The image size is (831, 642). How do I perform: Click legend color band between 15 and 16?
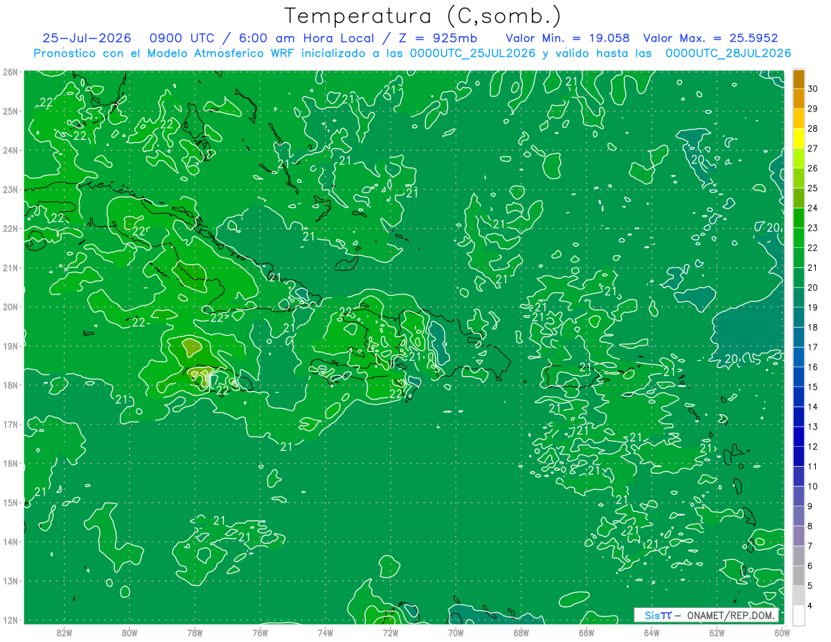[x=798, y=377]
